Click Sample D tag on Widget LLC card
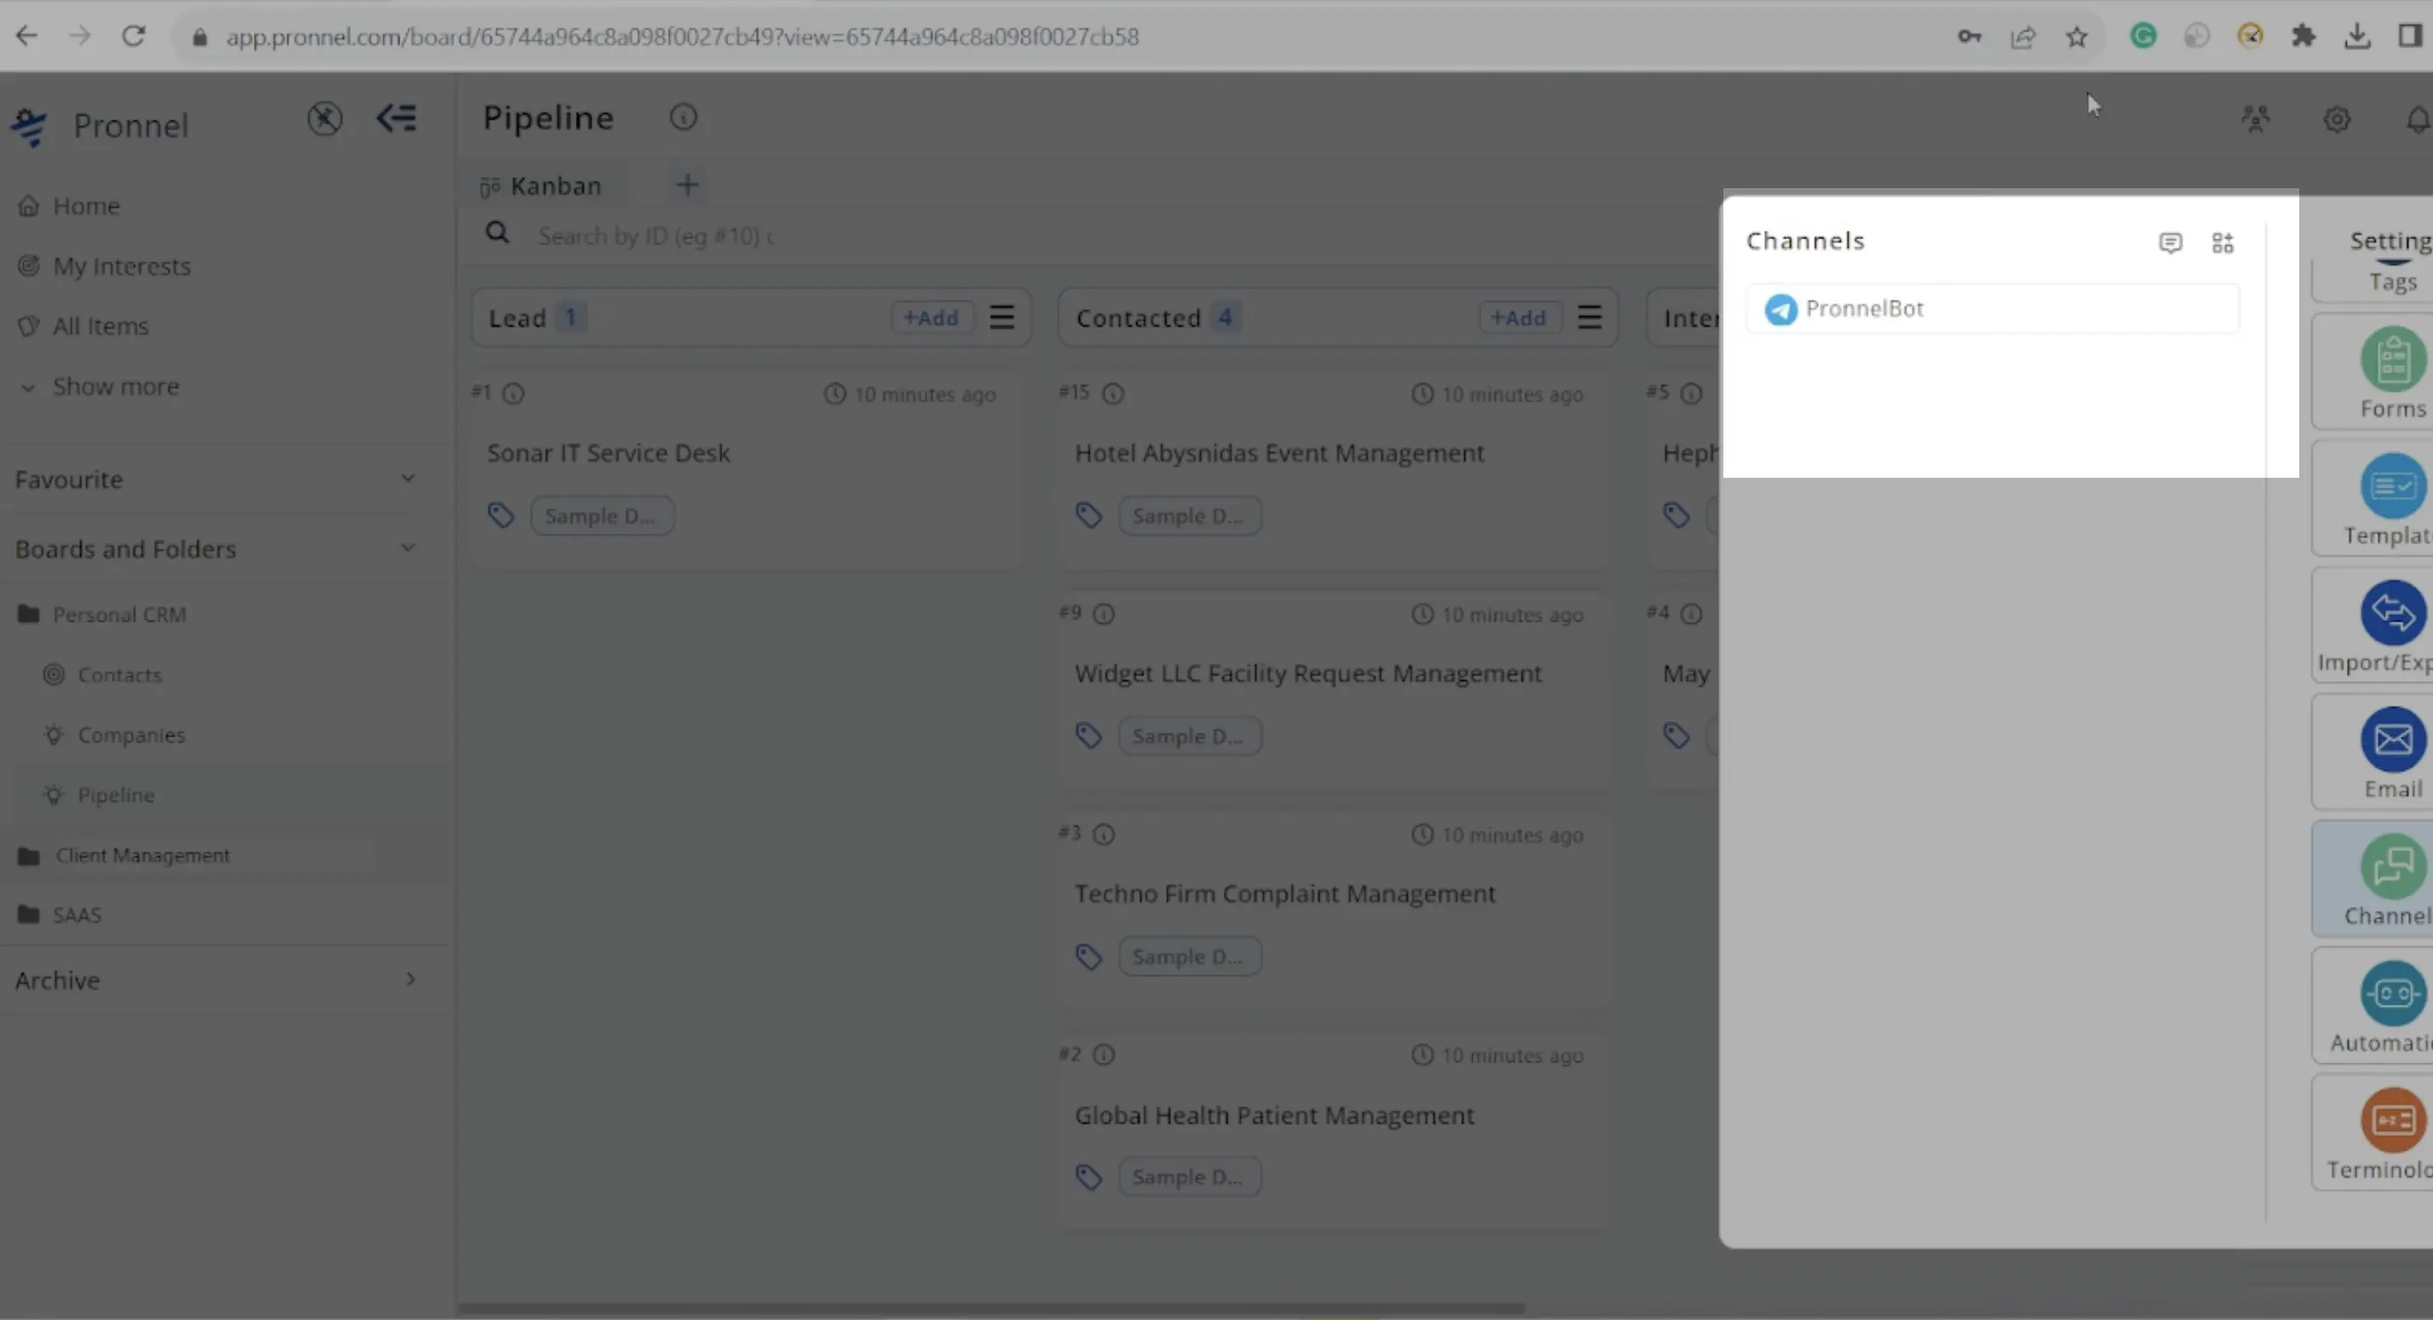This screenshot has height=1320, width=2433. pos(1189,737)
